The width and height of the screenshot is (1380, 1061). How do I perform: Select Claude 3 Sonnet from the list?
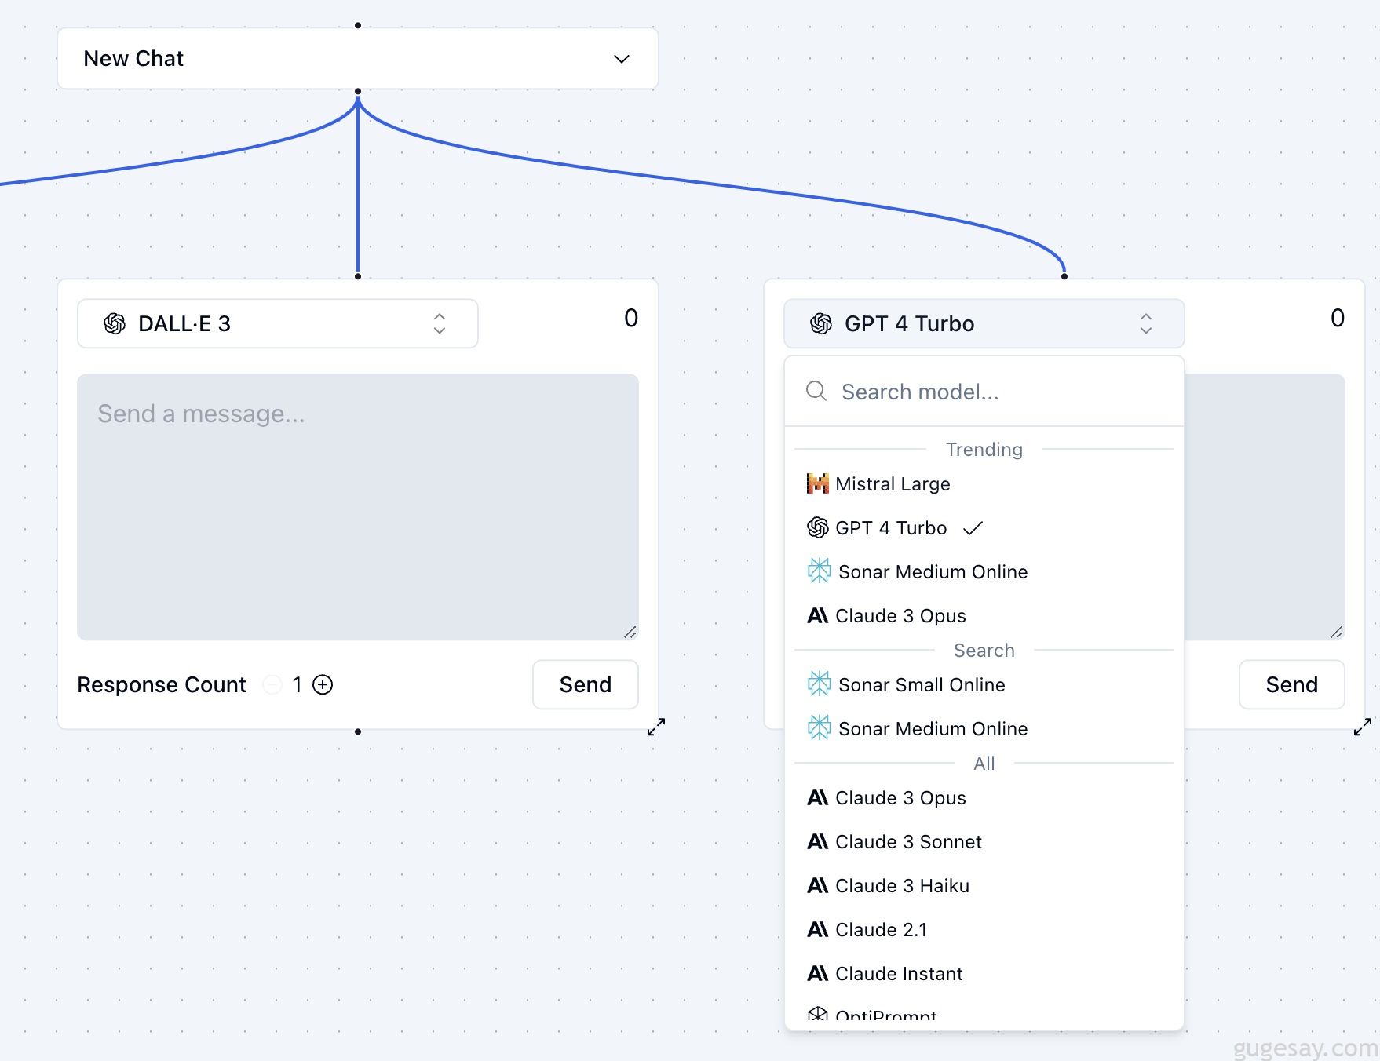click(984, 842)
